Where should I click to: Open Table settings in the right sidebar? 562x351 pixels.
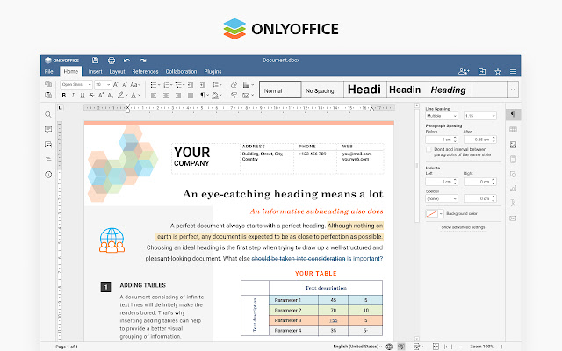(513, 129)
